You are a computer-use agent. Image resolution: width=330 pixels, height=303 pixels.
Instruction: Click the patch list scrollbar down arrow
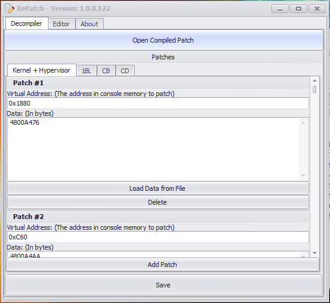pyautogui.click(x=314, y=253)
